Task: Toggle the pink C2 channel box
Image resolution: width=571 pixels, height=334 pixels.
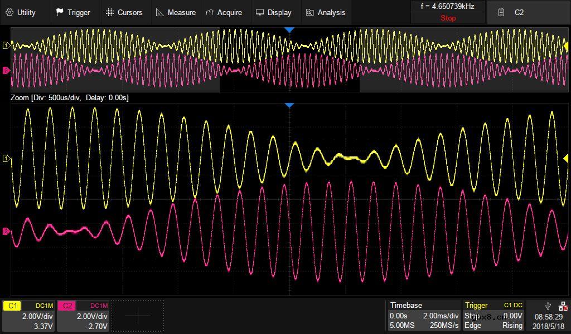Action: [83, 316]
